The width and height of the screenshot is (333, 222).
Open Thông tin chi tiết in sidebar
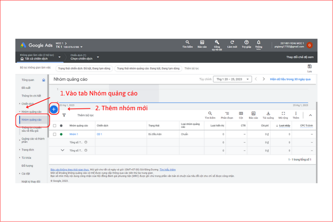31,96
